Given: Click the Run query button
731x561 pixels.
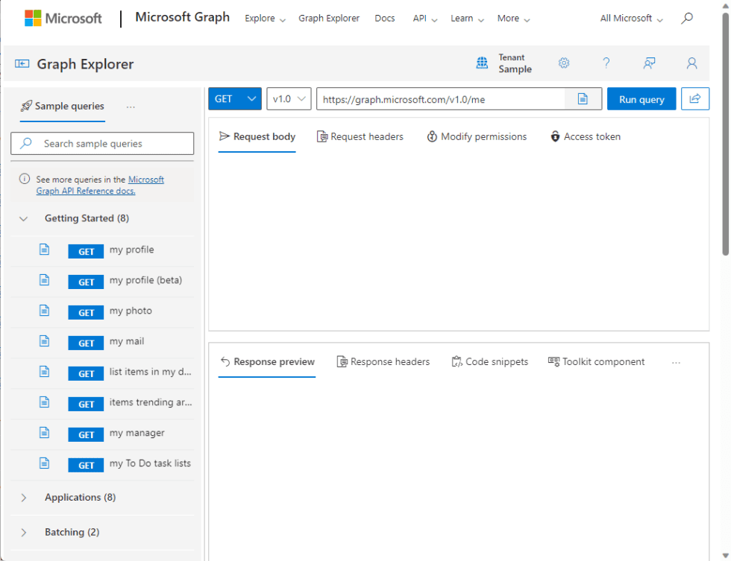Looking at the screenshot, I should pos(641,98).
